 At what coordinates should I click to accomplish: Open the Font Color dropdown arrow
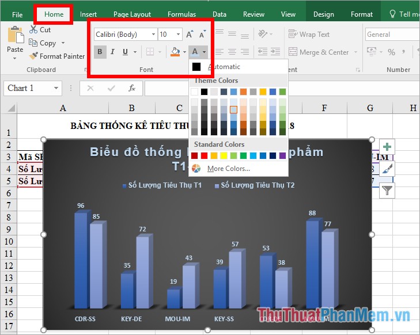coord(204,52)
